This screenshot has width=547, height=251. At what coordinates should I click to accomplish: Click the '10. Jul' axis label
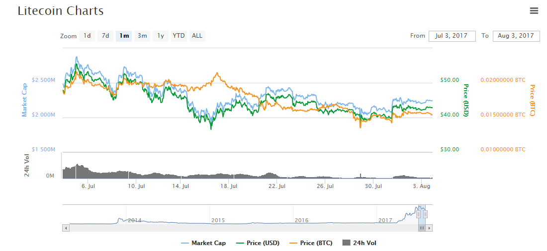[x=136, y=186]
